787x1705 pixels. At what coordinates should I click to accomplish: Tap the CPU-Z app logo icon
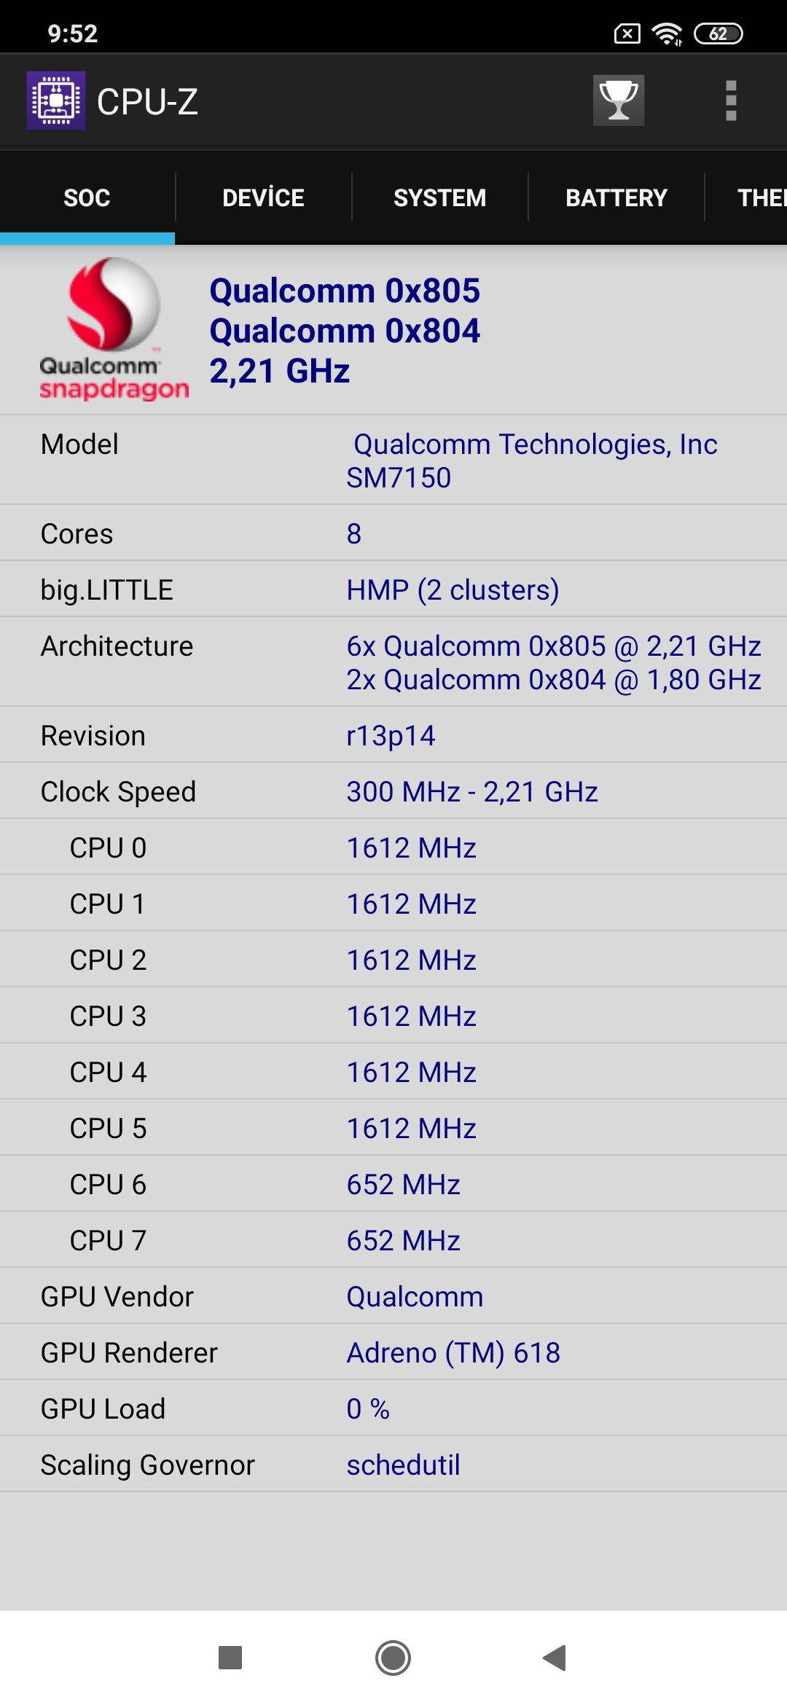[56, 101]
